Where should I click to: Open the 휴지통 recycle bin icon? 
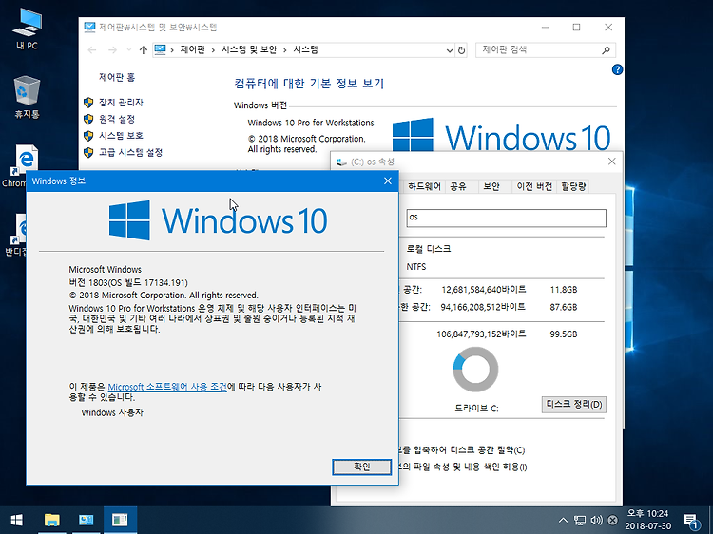27,97
